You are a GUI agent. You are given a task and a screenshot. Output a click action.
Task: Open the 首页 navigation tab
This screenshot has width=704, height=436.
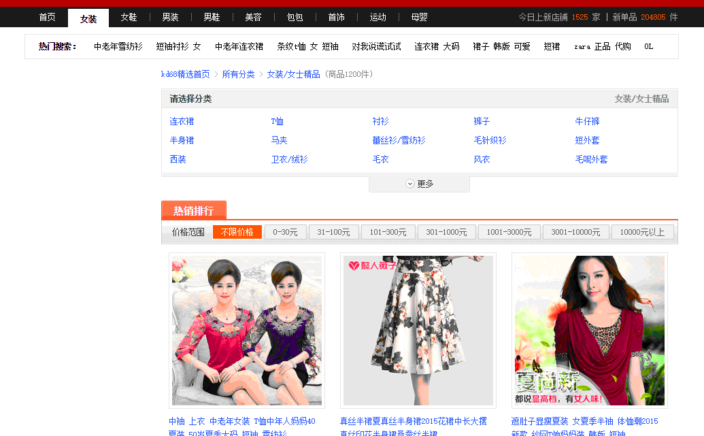point(47,18)
